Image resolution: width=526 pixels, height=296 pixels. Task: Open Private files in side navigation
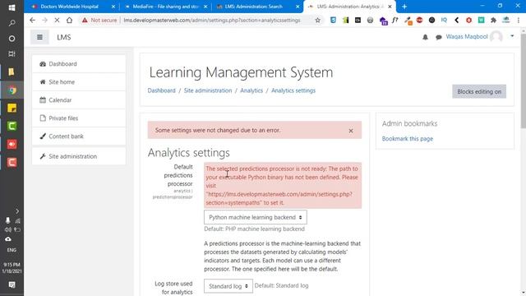pos(79,118)
